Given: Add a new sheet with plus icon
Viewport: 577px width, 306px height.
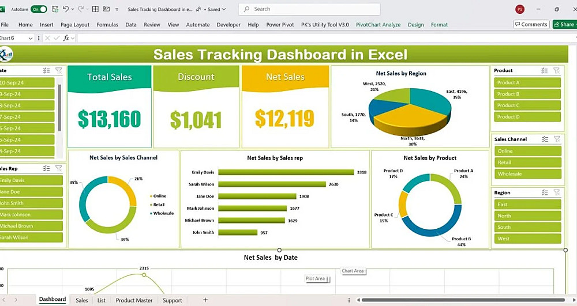Looking at the screenshot, I should click(x=205, y=300).
